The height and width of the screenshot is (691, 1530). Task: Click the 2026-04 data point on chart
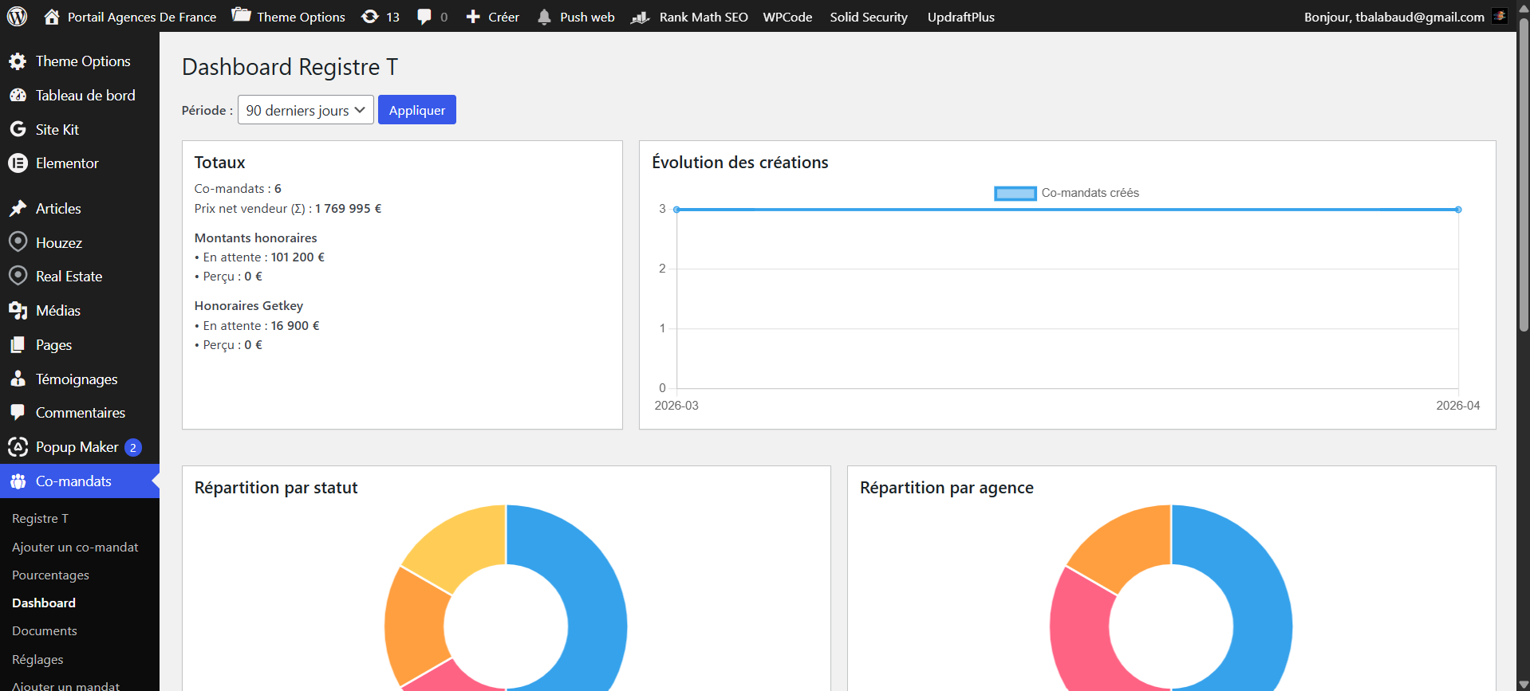tap(1458, 210)
